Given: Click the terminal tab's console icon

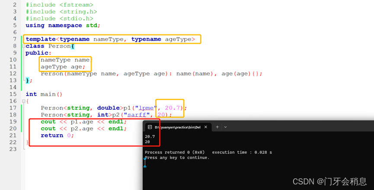Looking at the screenshot, I should tap(150, 127).
